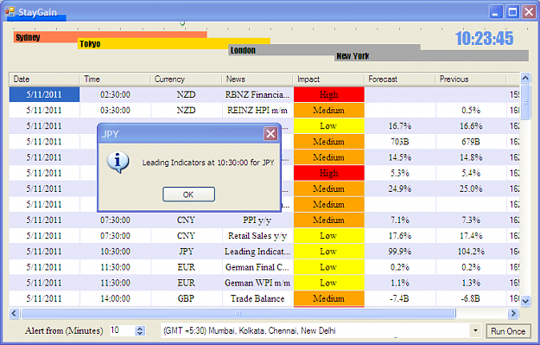Click the Medium impact cell for REINZ row
This screenshot has width=540, height=345.
point(329,111)
